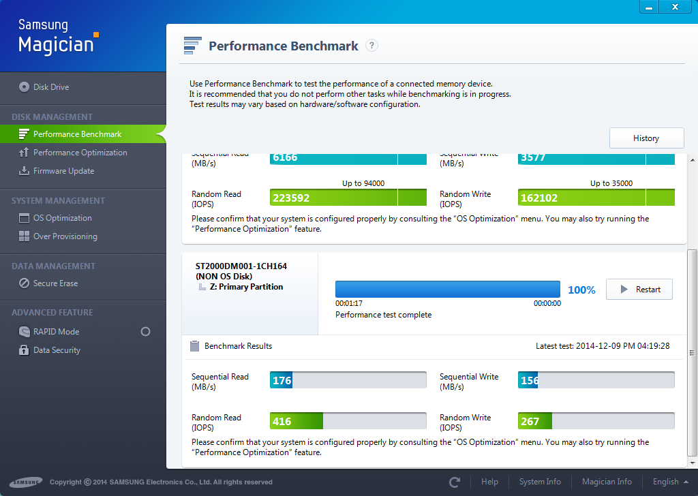Toggle the RAPID Mode status indicator

point(145,331)
